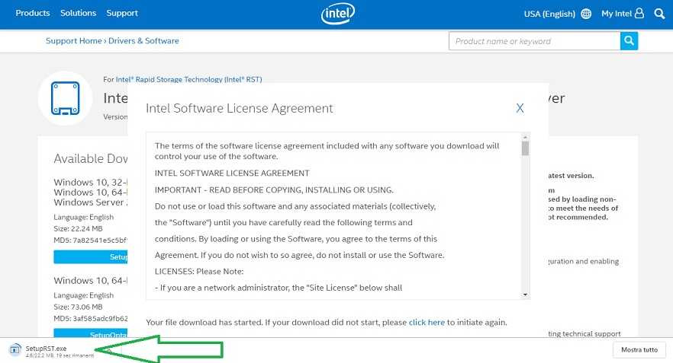Go to Drivers & Software breadcrumb
Image resolution: width=673 pixels, height=363 pixels.
click(143, 40)
